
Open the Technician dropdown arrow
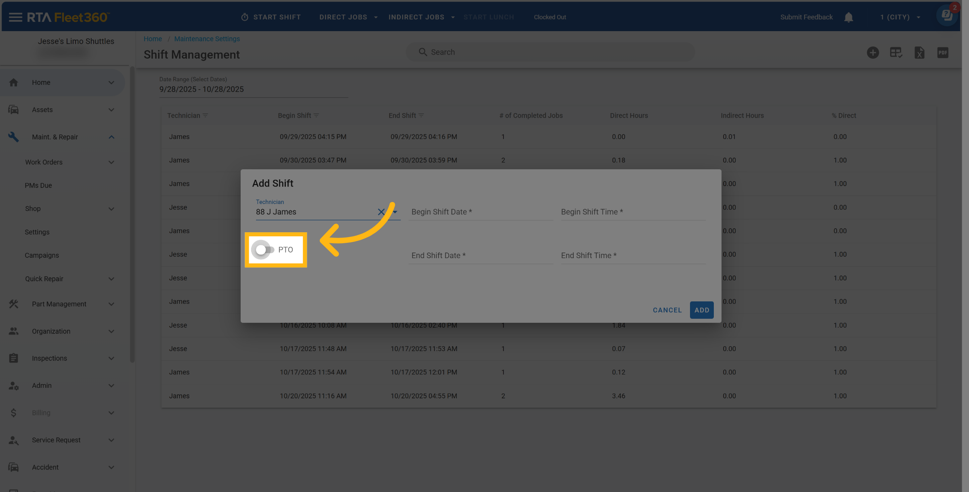[x=395, y=212]
